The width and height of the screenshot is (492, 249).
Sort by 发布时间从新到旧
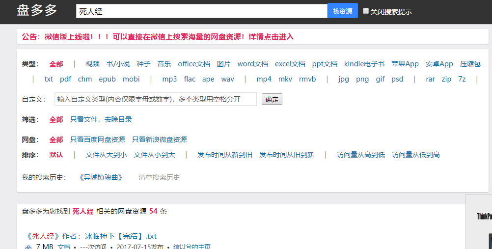click(225, 155)
